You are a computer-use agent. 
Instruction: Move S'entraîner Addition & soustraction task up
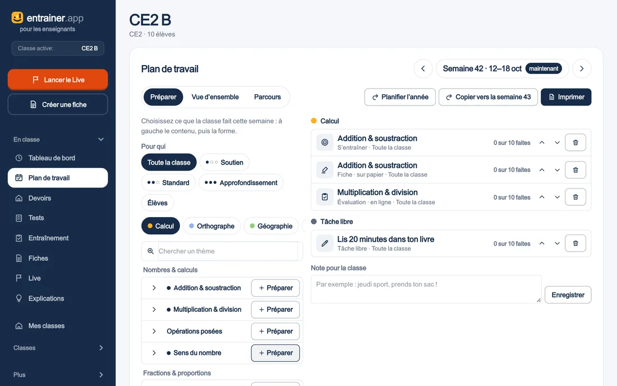coord(542,143)
